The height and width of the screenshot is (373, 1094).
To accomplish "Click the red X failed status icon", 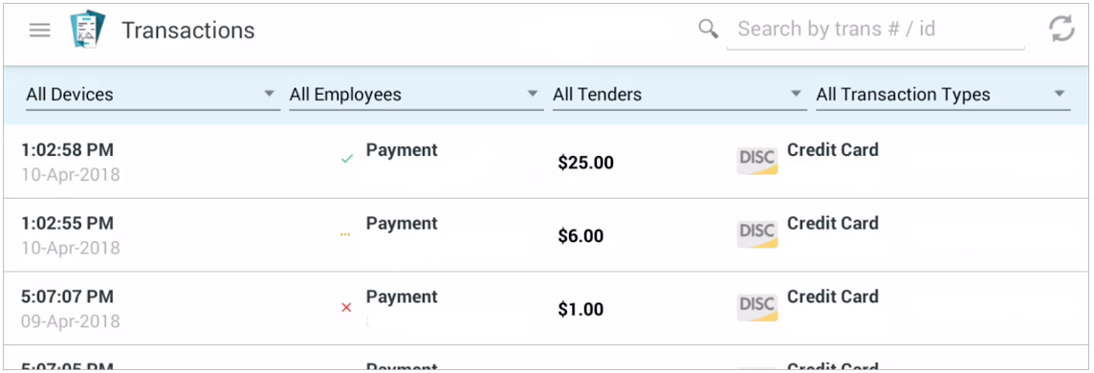I will coord(346,307).
